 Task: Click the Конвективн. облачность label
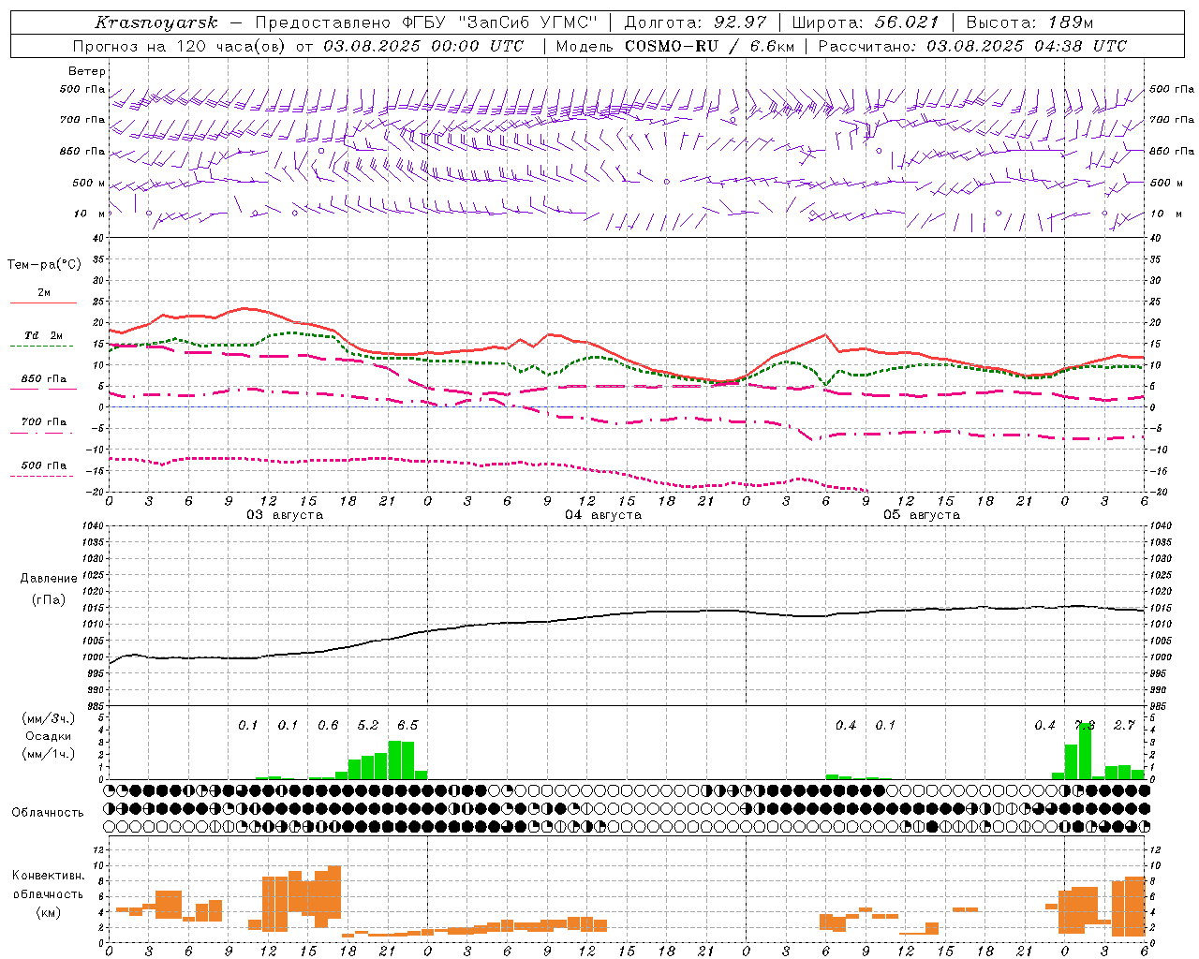coord(48,885)
